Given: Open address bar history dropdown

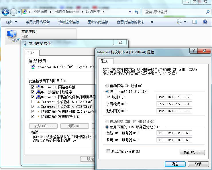Looking at the screenshot, I should click(130, 12).
